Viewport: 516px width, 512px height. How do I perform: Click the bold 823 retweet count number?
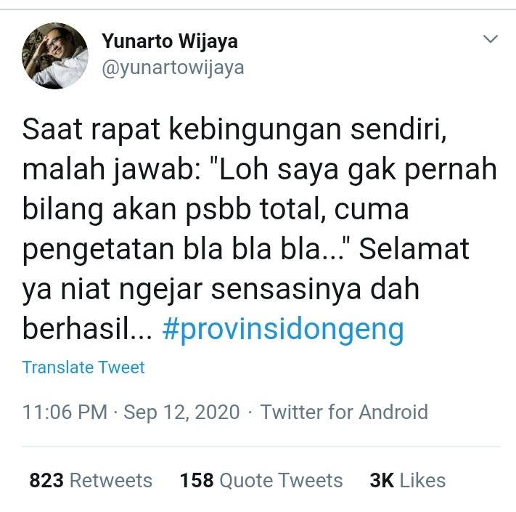(46, 480)
